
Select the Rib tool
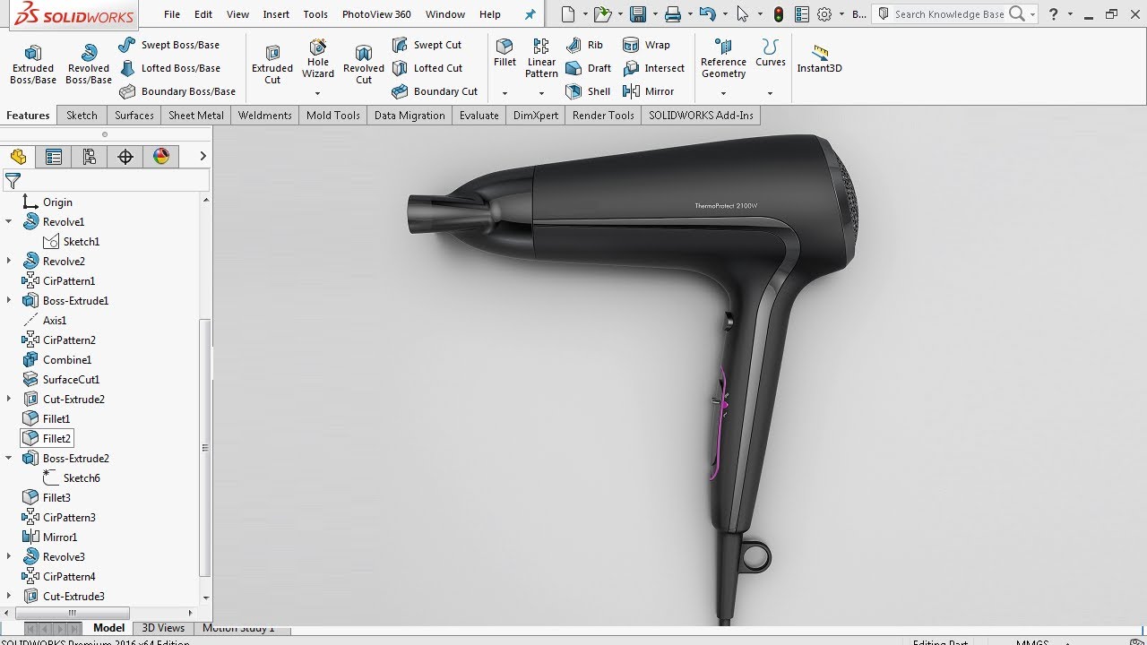tap(585, 45)
